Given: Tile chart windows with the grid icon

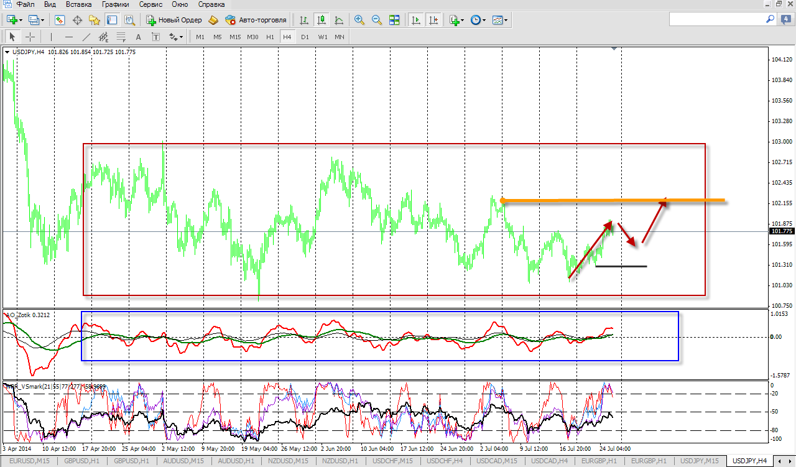Looking at the screenshot, I should pos(394,20).
